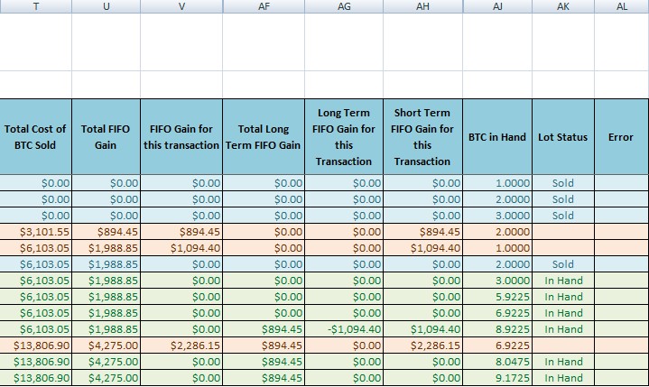Select column AG header

(344, 6)
